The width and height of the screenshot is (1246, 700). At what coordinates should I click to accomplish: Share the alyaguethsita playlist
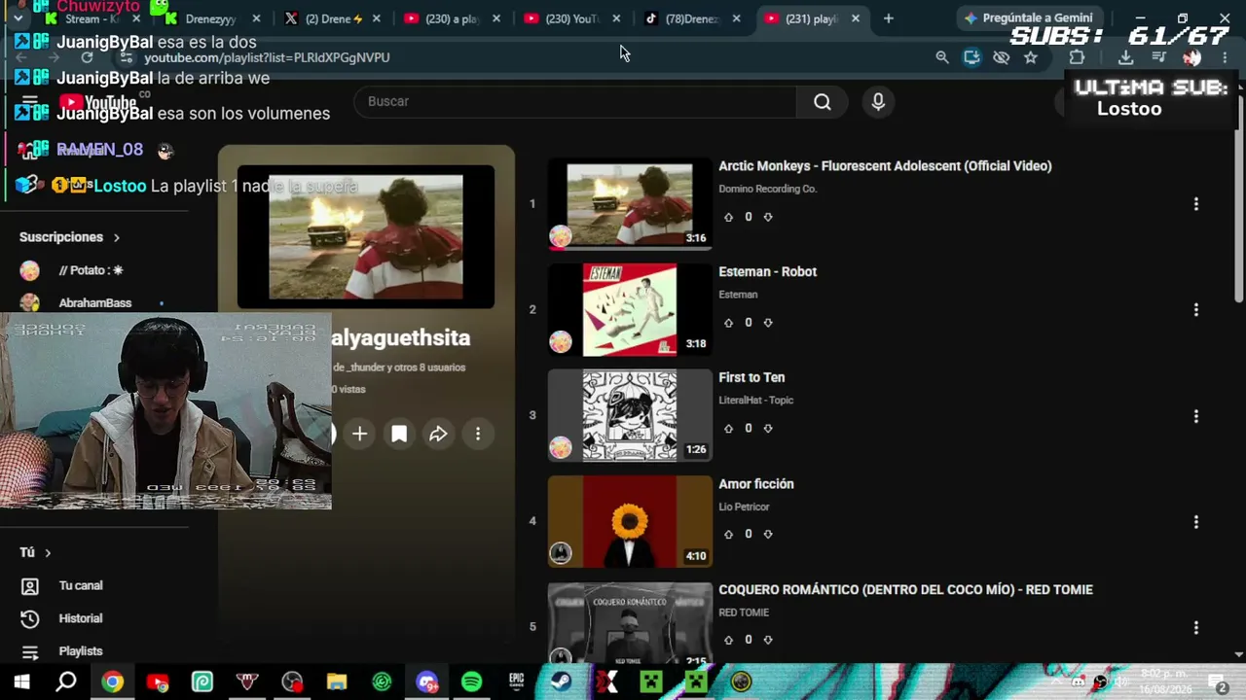(438, 434)
